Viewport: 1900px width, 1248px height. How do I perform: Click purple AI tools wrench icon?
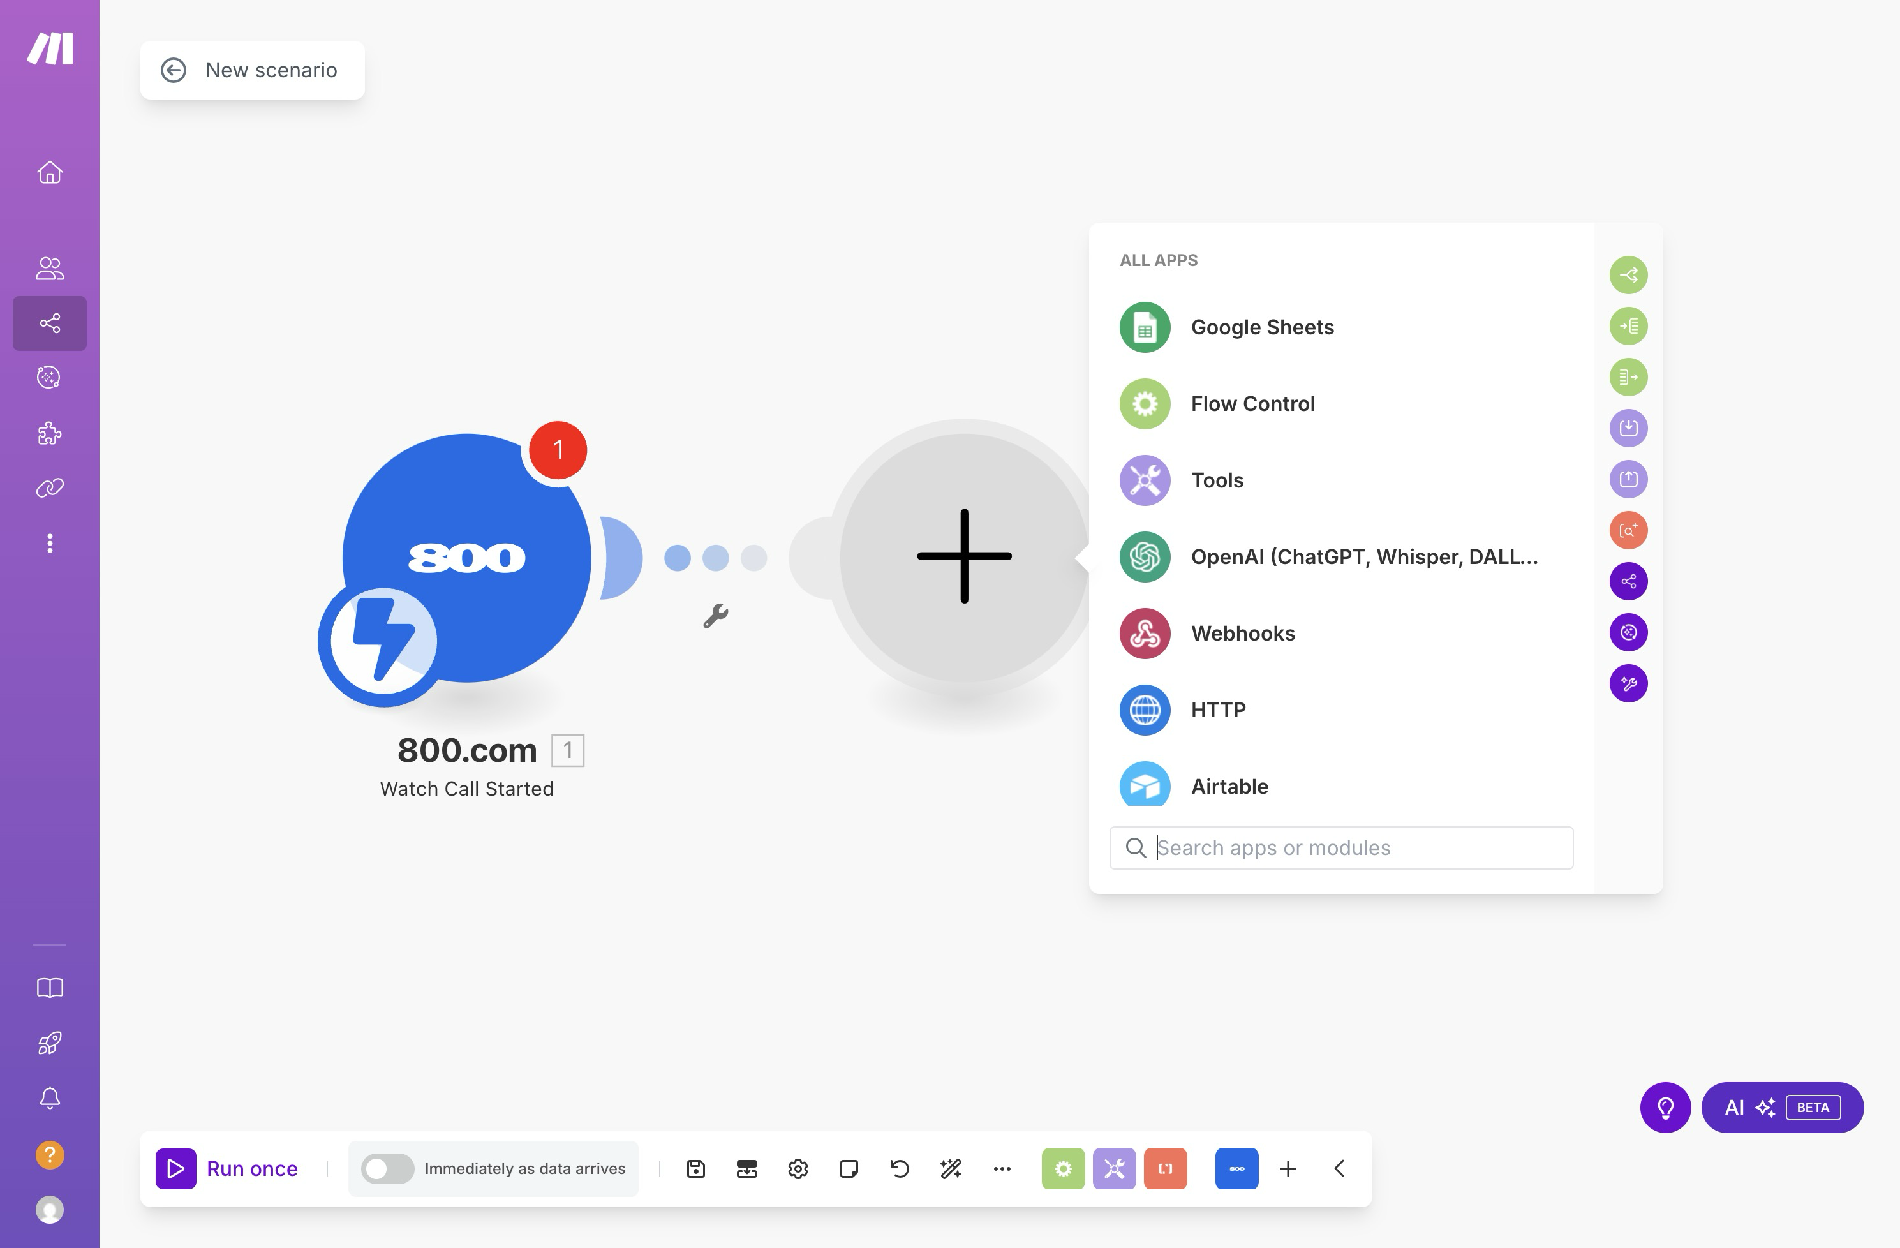click(x=1629, y=683)
